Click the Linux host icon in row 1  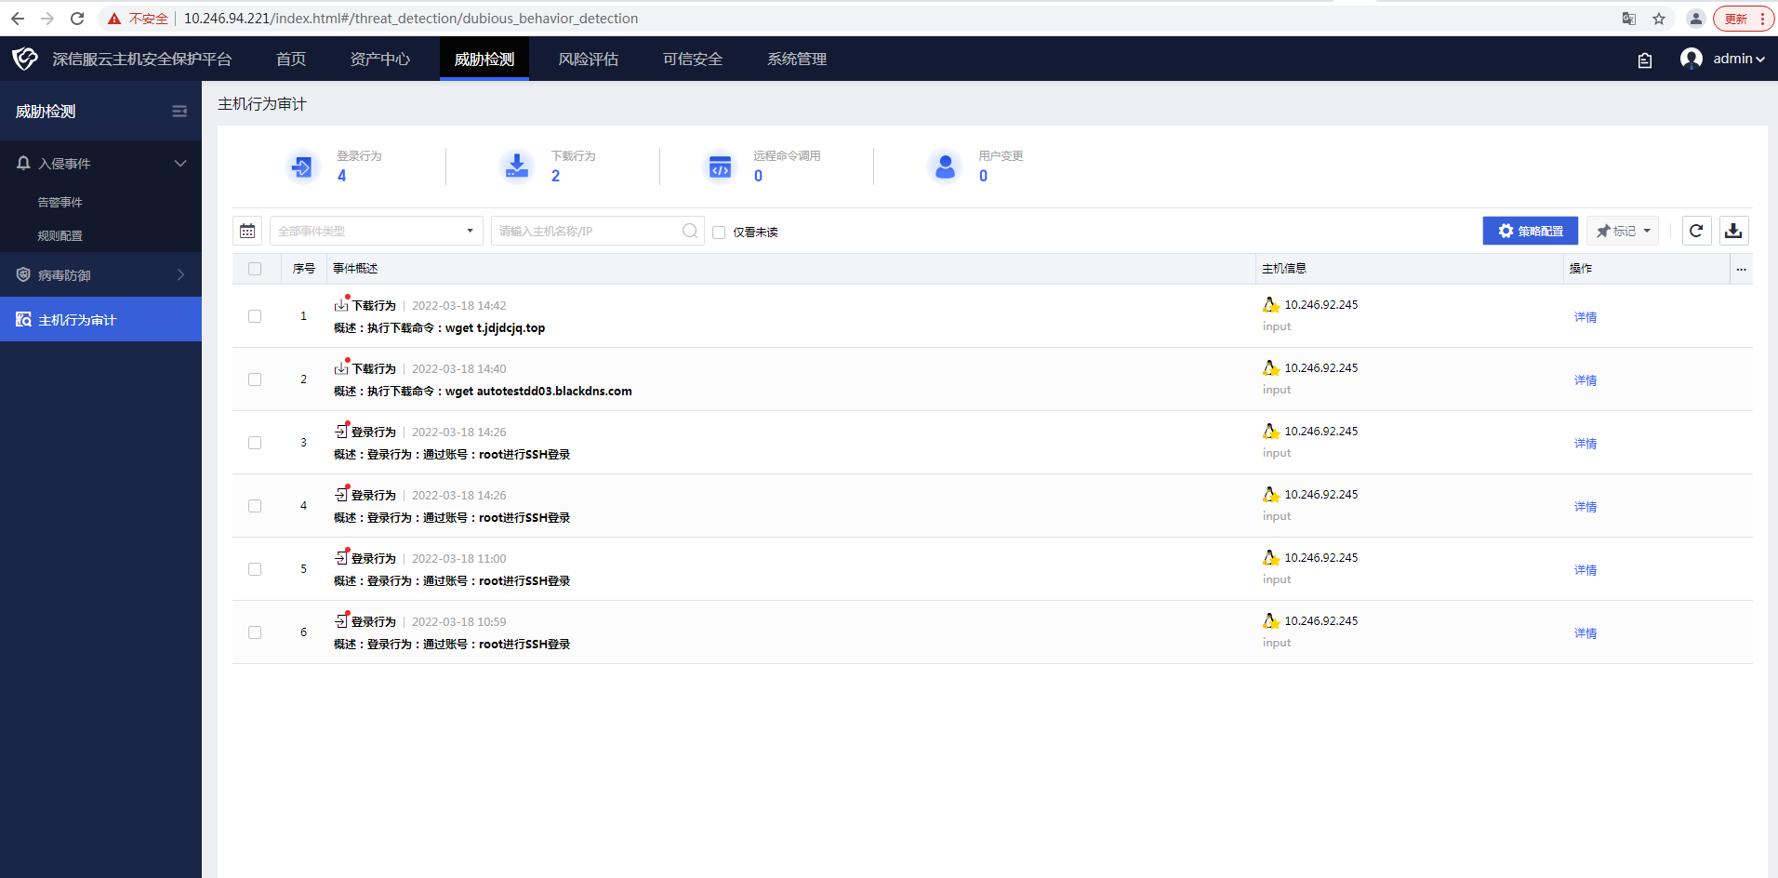[1271, 304]
